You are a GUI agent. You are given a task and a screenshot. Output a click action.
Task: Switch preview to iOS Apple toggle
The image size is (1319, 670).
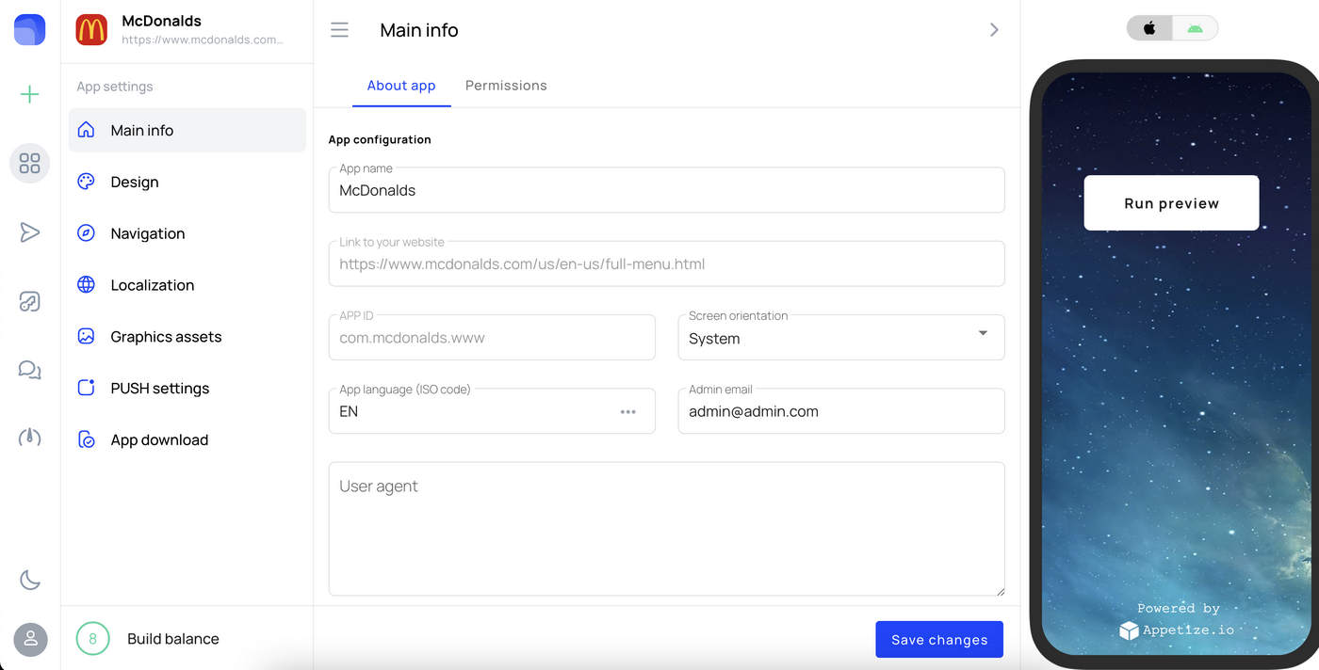1149,28
